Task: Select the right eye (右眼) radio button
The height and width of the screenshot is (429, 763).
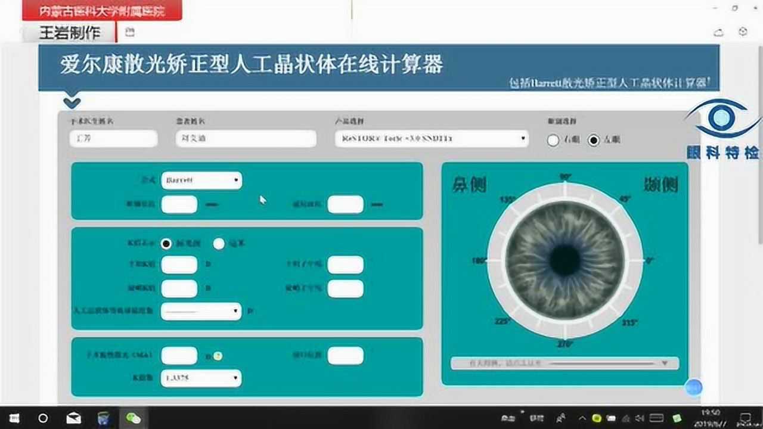Action: tap(553, 140)
